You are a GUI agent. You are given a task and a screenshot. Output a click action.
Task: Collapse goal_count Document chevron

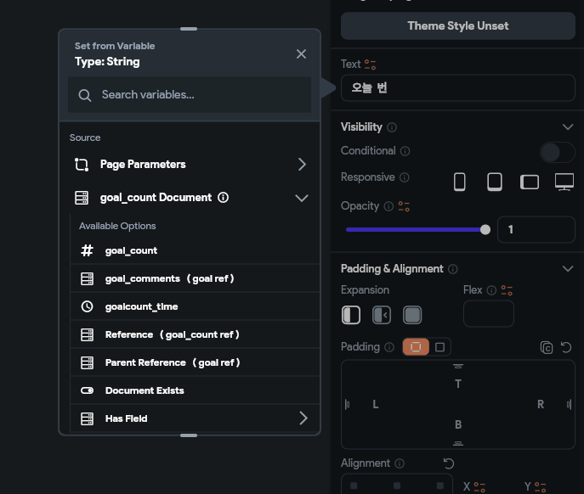pos(301,198)
